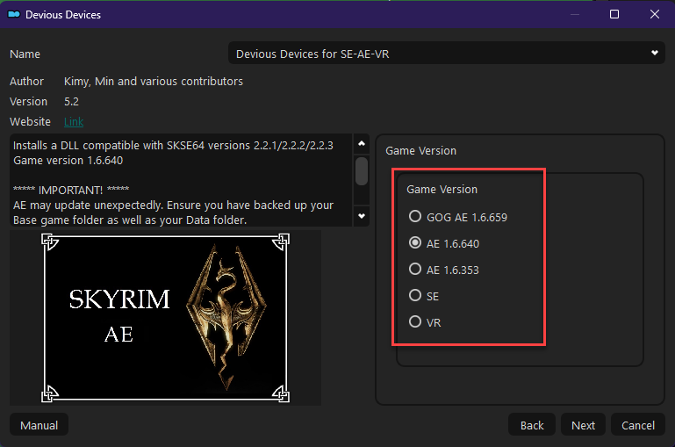This screenshot has width=675, height=447.
Task: Click the inner 'Game Version' group label above the options
Action: tap(442, 190)
